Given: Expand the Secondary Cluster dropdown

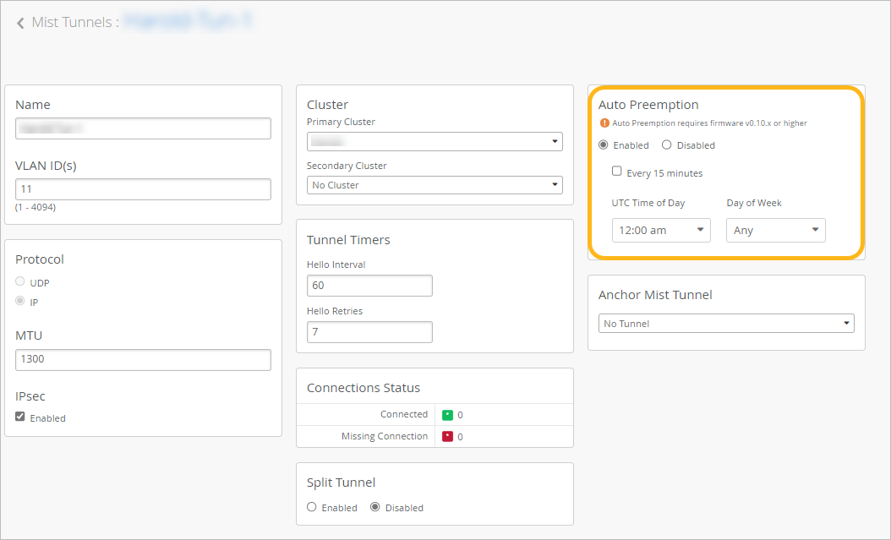Looking at the screenshot, I should click(x=435, y=185).
